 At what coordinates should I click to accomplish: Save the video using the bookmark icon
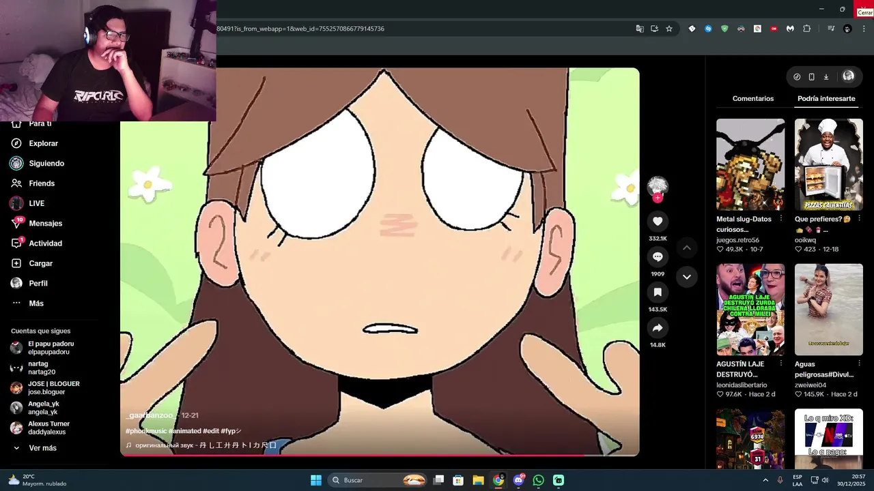658,292
